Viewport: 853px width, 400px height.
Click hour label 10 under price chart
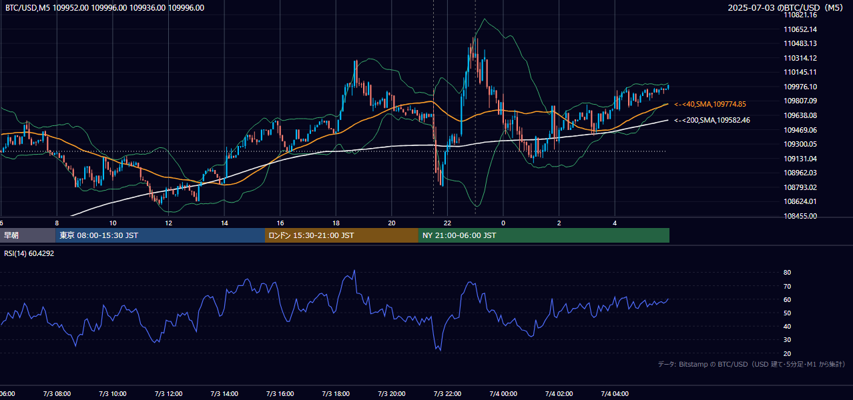pyautogui.click(x=113, y=223)
